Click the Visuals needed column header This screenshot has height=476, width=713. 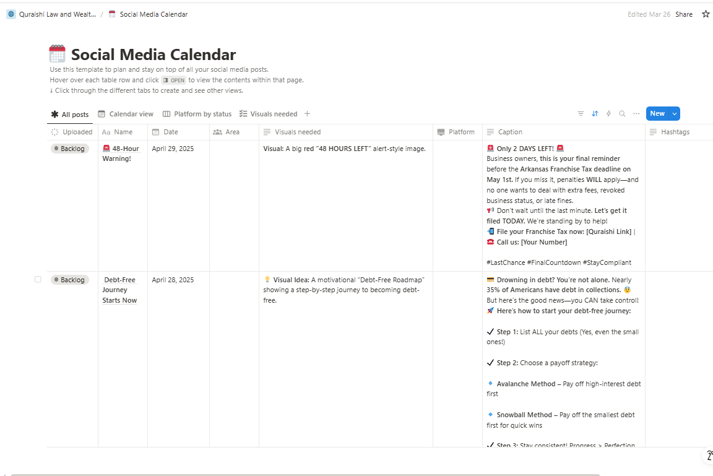tap(345, 132)
